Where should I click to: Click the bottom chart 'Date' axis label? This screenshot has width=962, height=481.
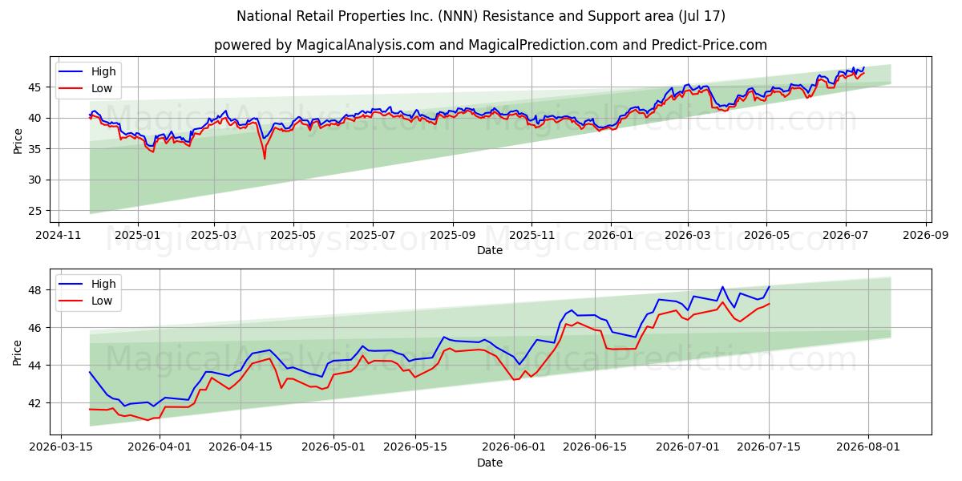coord(490,463)
